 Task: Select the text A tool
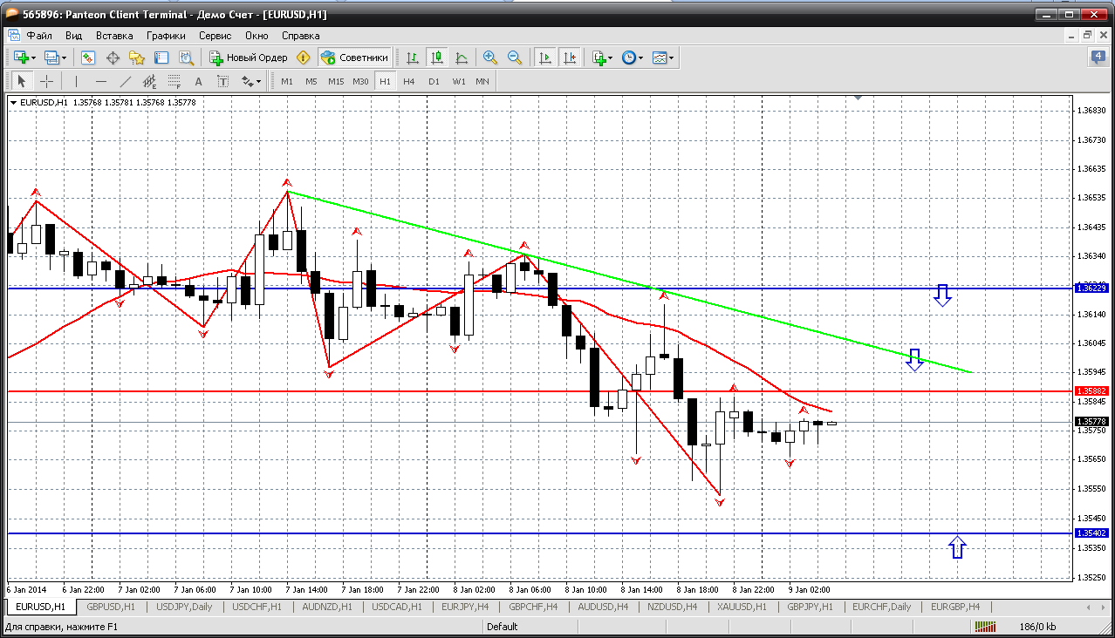tap(198, 81)
